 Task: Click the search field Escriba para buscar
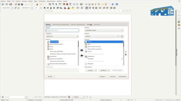62,30
